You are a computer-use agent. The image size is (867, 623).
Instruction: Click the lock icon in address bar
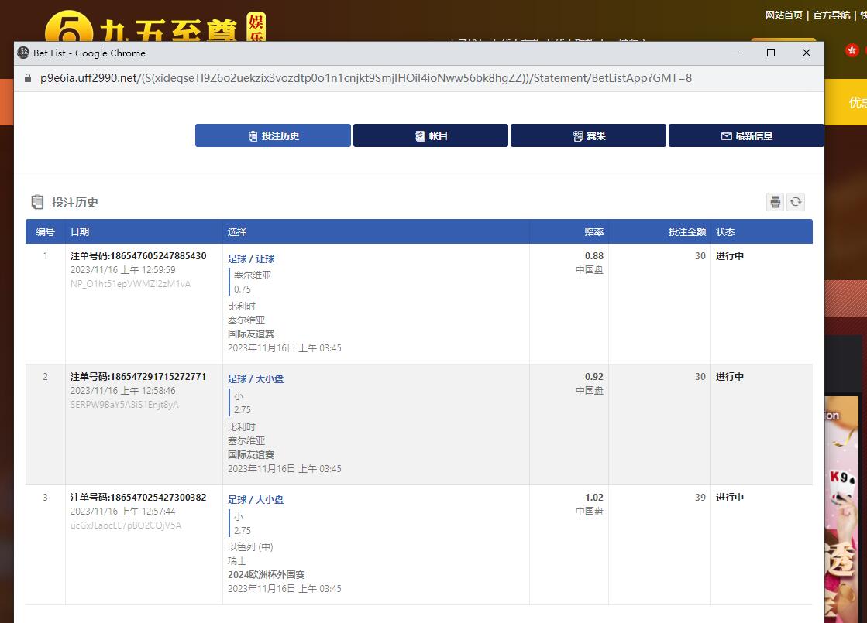coord(29,78)
